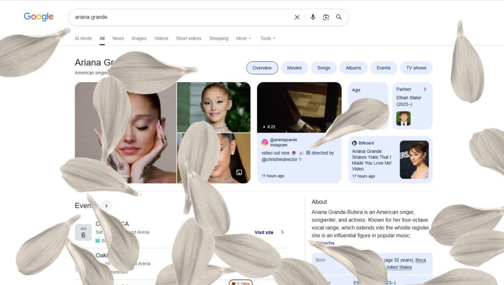
Task: Select the Songs chip
Action: tap(324, 68)
